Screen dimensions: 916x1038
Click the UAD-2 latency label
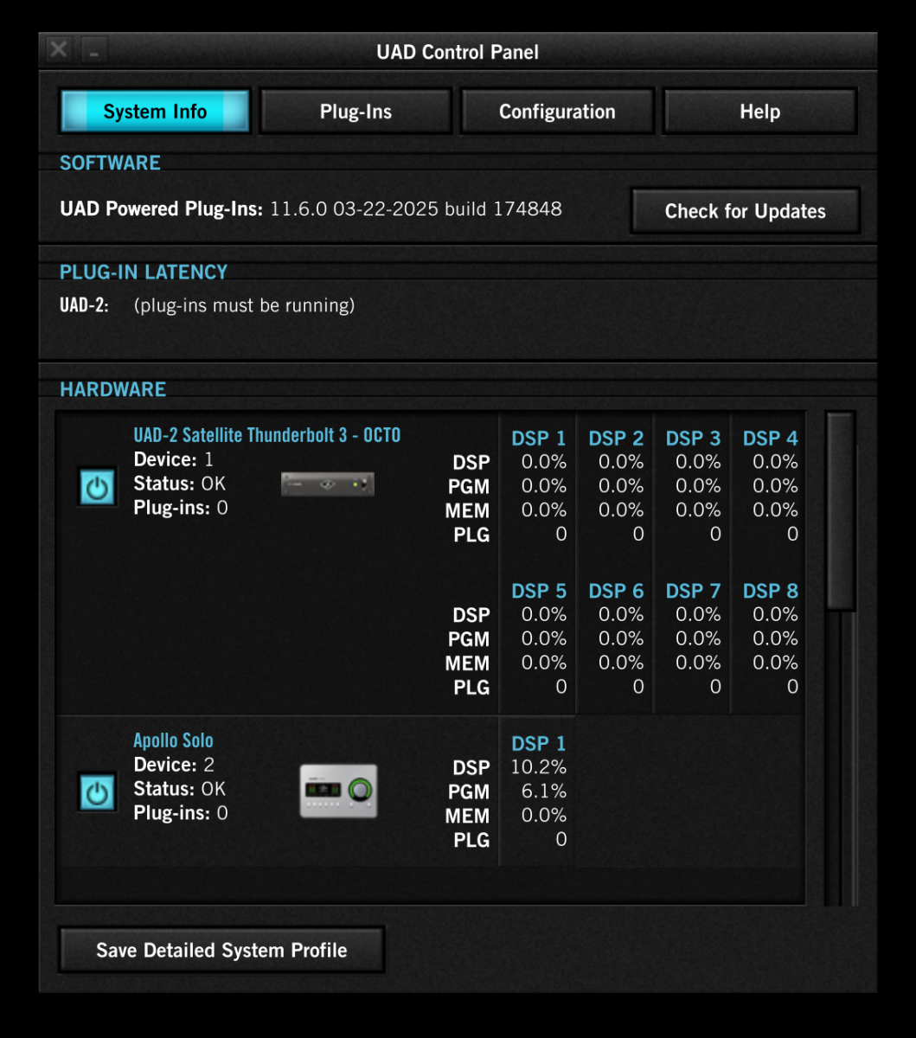84,305
